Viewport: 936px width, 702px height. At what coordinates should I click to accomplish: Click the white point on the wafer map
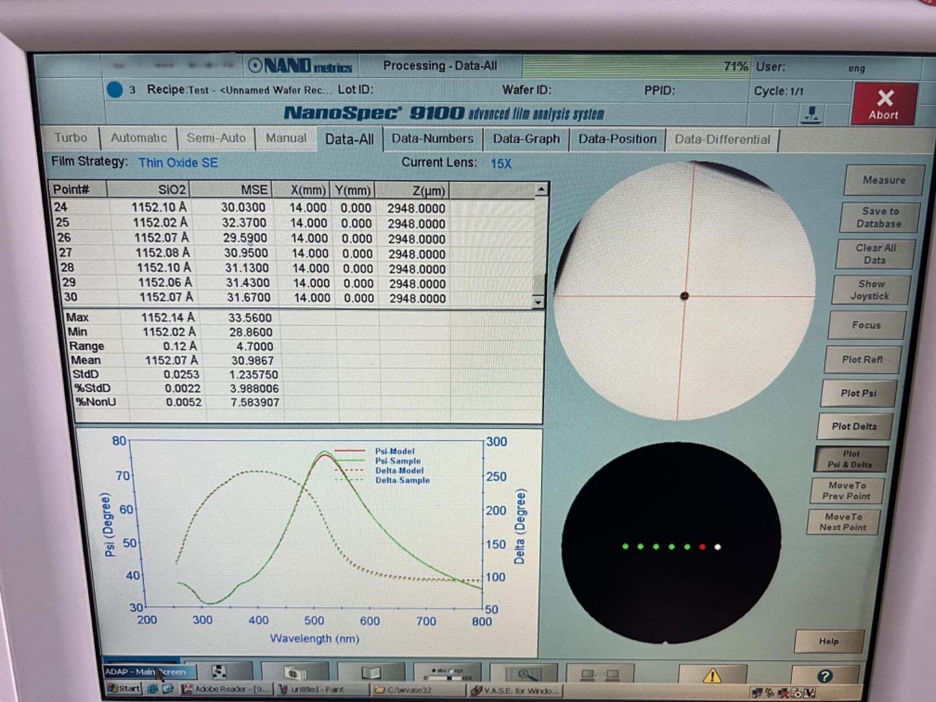coord(718,547)
